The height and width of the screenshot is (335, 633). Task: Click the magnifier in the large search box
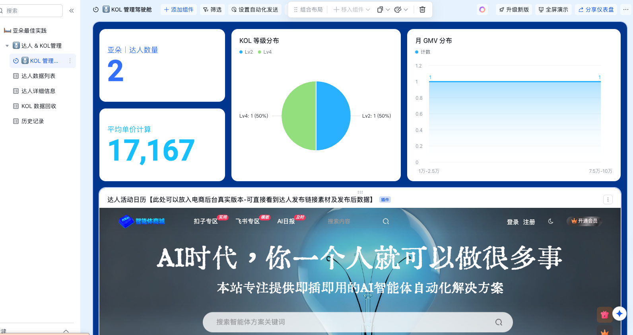pos(499,322)
